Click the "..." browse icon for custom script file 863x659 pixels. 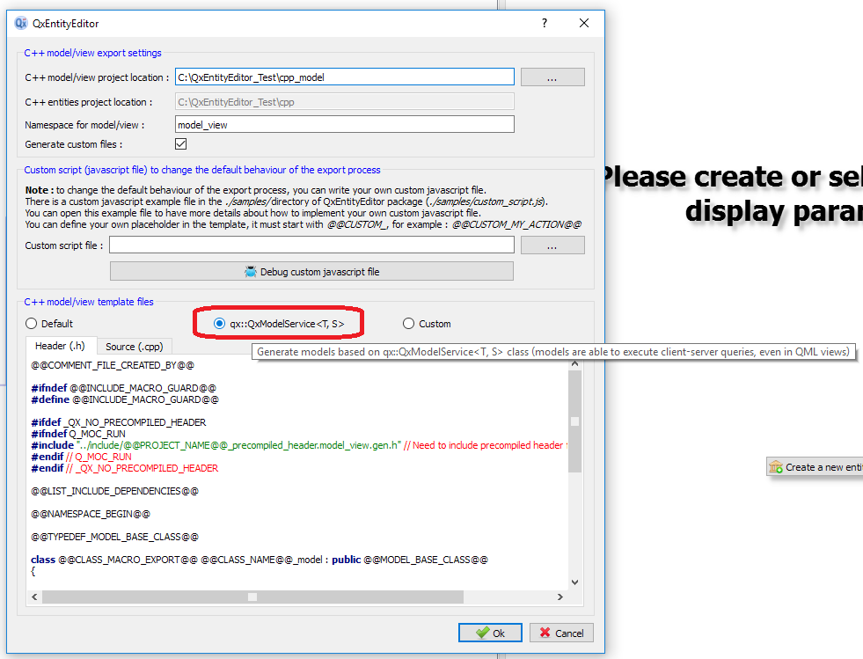click(x=552, y=244)
